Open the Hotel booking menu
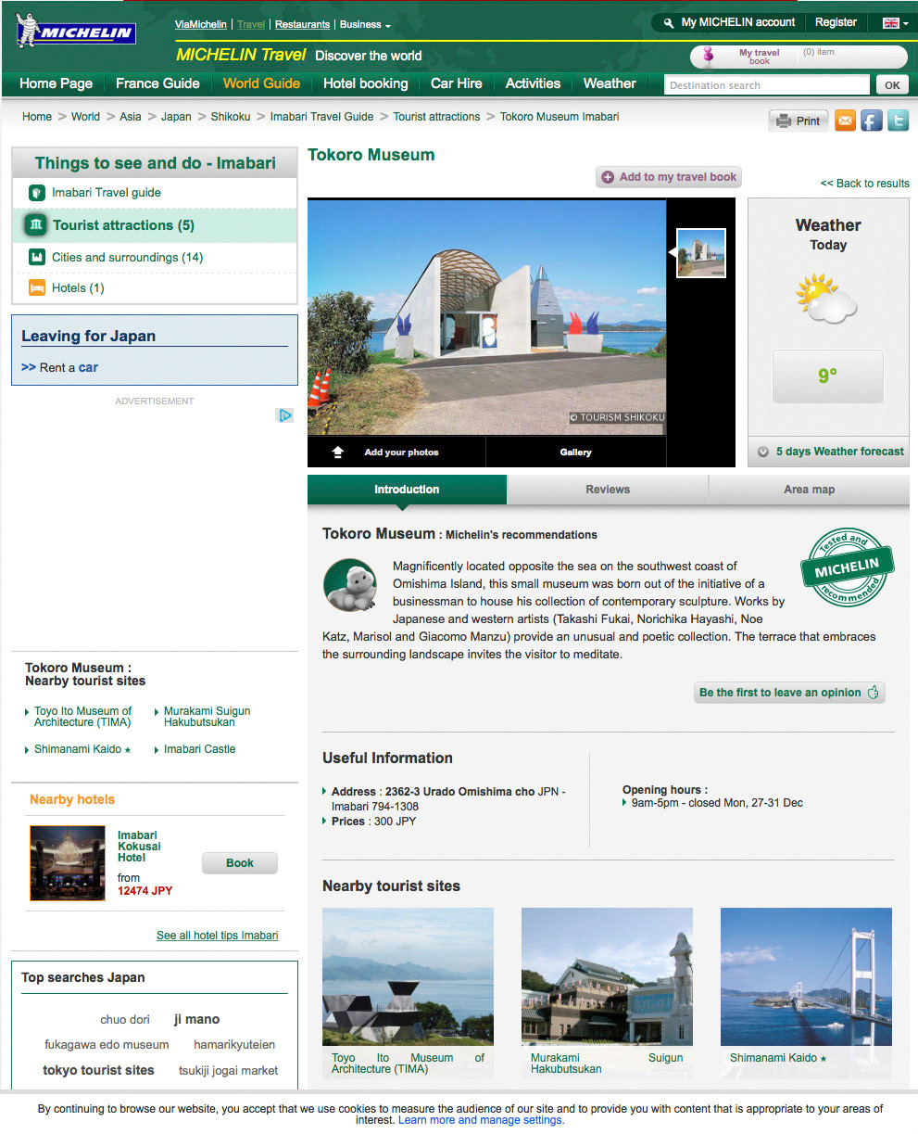The height and width of the screenshot is (1134, 918). [365, 83]
